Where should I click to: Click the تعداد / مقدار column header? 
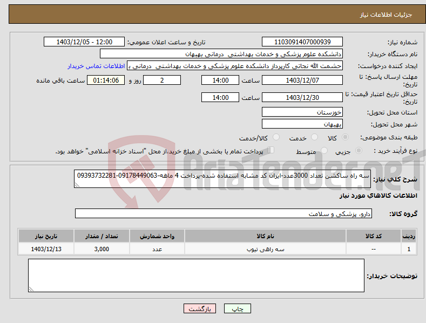click(x=102, y=236)
